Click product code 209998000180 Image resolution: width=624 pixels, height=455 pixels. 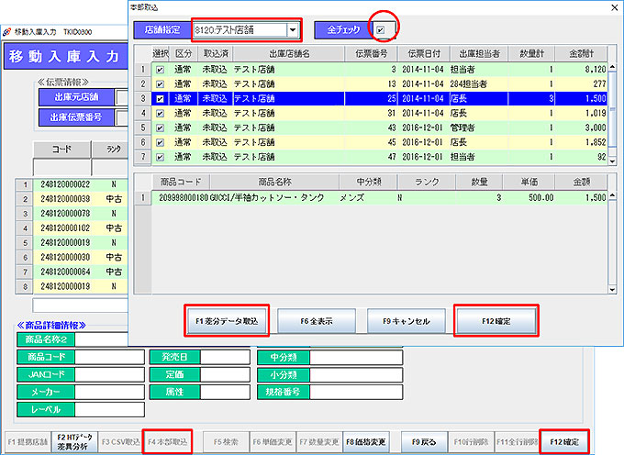pyautogui.click(x=184, y=197)
